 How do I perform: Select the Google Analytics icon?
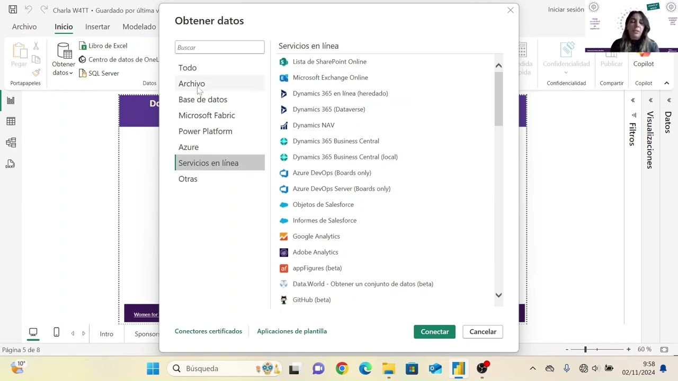[283, 237]
